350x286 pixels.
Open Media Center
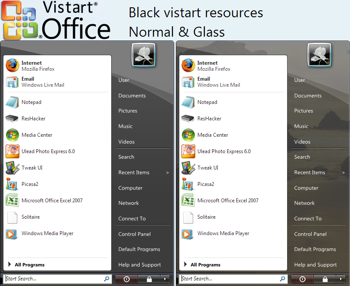click(36, 135)
